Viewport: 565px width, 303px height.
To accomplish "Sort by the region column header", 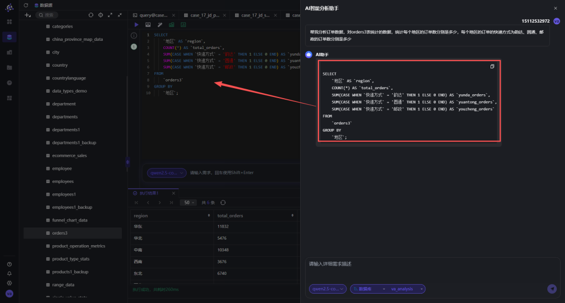I will click(172, 215).
